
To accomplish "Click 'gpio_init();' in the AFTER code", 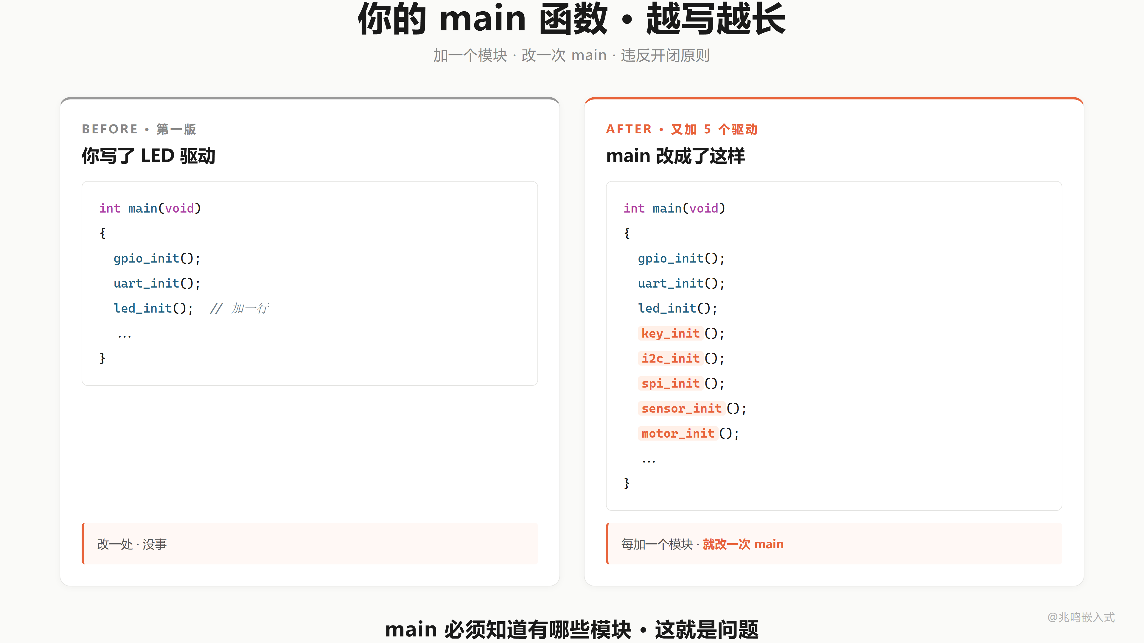I will tap(681, 258).
